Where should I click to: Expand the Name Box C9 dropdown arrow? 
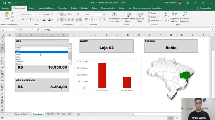coord(16,30)
